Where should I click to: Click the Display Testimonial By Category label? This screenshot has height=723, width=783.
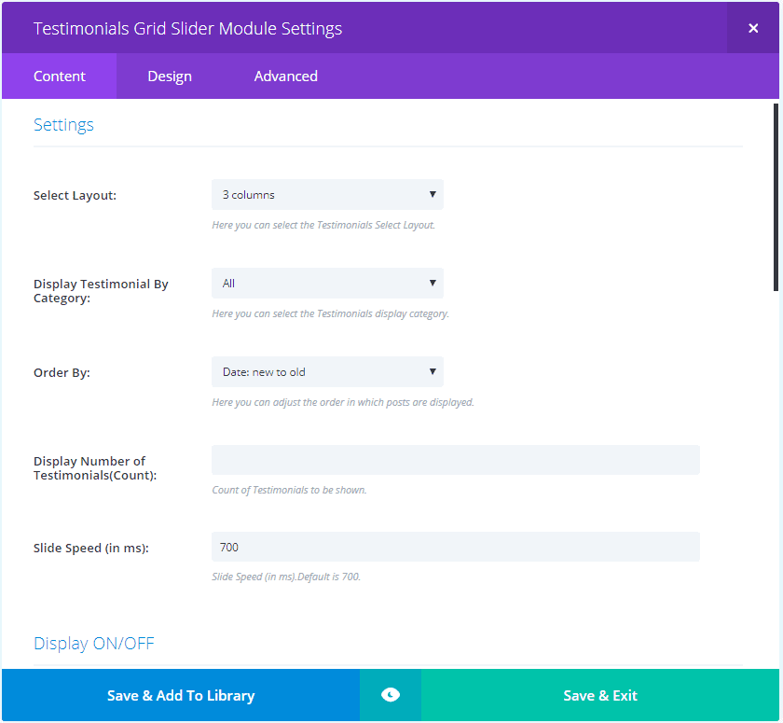(x=101, y=291)
